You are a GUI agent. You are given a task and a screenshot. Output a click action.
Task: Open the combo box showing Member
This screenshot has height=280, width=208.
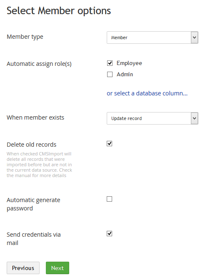point(153,37)
